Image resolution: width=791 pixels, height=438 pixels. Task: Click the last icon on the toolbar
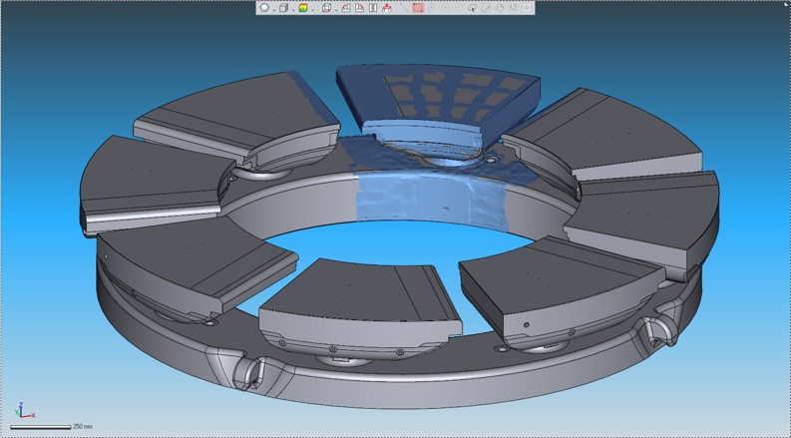[527, 8]
